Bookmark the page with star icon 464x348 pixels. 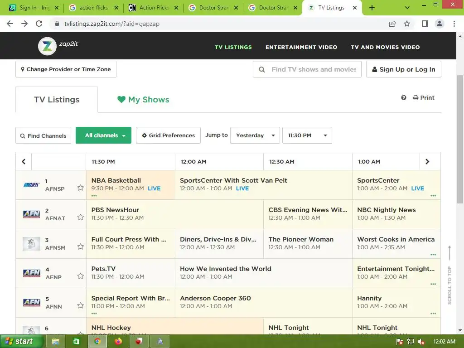pos(407,24)
